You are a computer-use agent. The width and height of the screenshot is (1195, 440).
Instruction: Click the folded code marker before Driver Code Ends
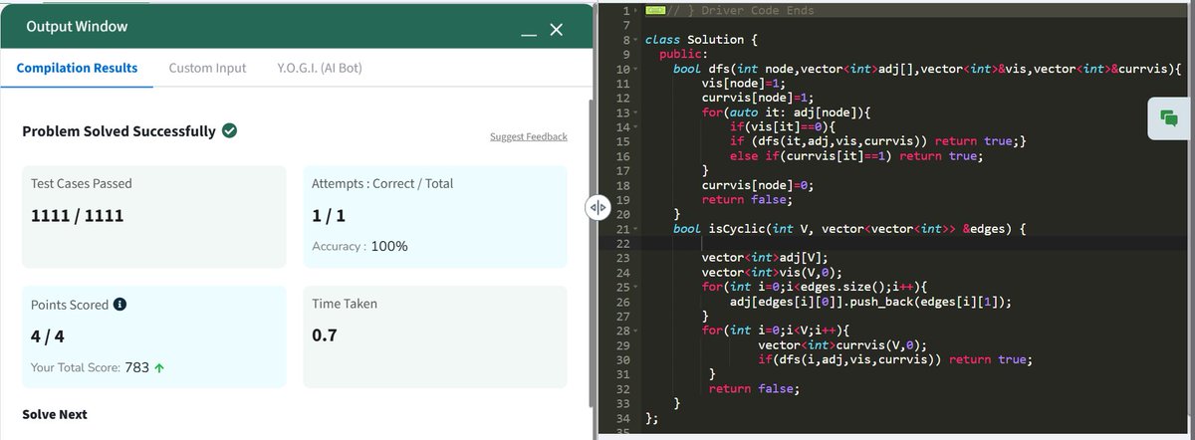click(655, 10)
